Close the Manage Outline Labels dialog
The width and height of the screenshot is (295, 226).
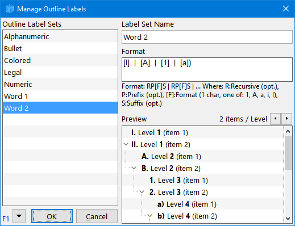[286, 9]
